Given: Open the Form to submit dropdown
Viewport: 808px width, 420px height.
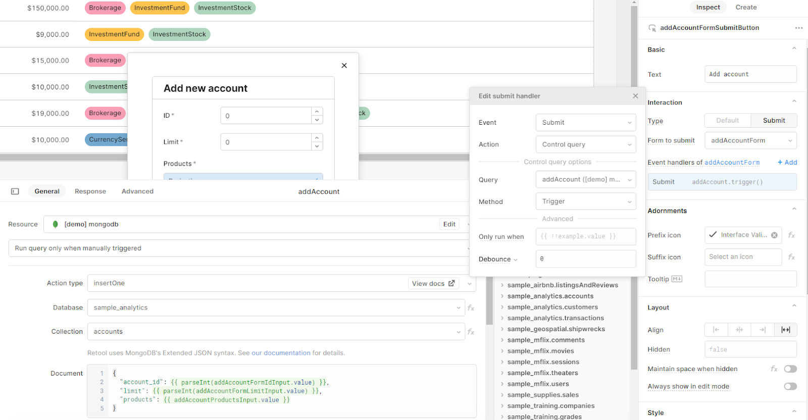Looking at the screenshot, I should pos(750,140).
